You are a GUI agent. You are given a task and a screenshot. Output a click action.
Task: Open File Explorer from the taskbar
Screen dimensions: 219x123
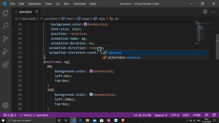pos(88,120)
